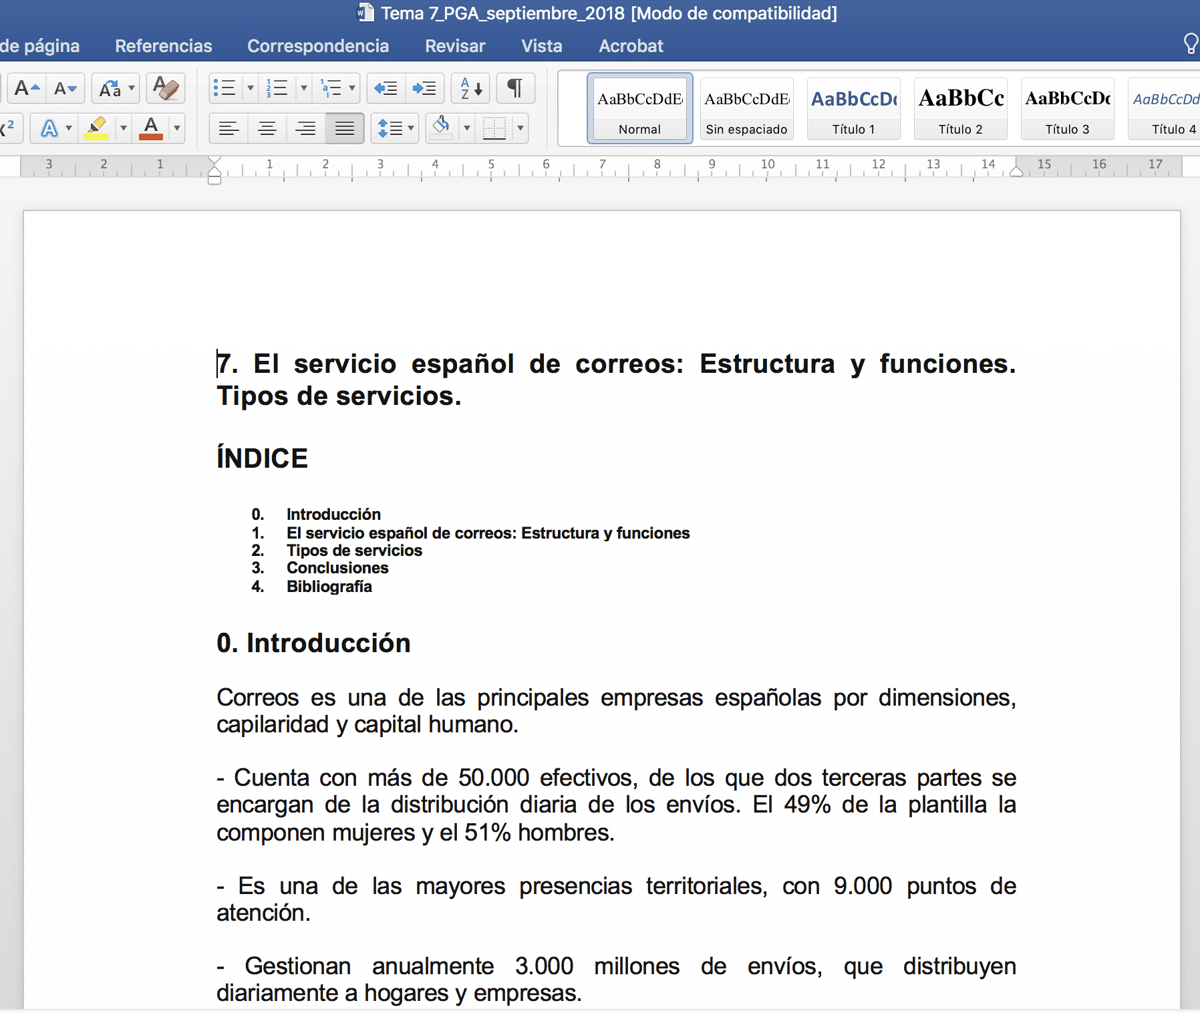Expand the numbering style dropdown

click(x=304, y=88)
